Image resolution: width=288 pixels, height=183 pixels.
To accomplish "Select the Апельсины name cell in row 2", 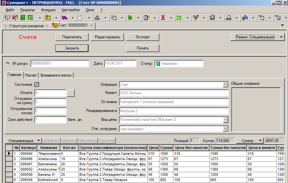I will tap(49, 159).
